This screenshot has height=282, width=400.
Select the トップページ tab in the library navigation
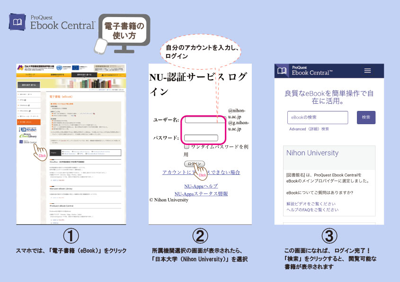click(30, 75)
